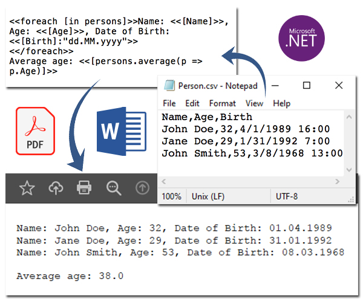Open the Format menu in Notepad
This screenshot has width=363, height=302.
(x=222, y=103)
